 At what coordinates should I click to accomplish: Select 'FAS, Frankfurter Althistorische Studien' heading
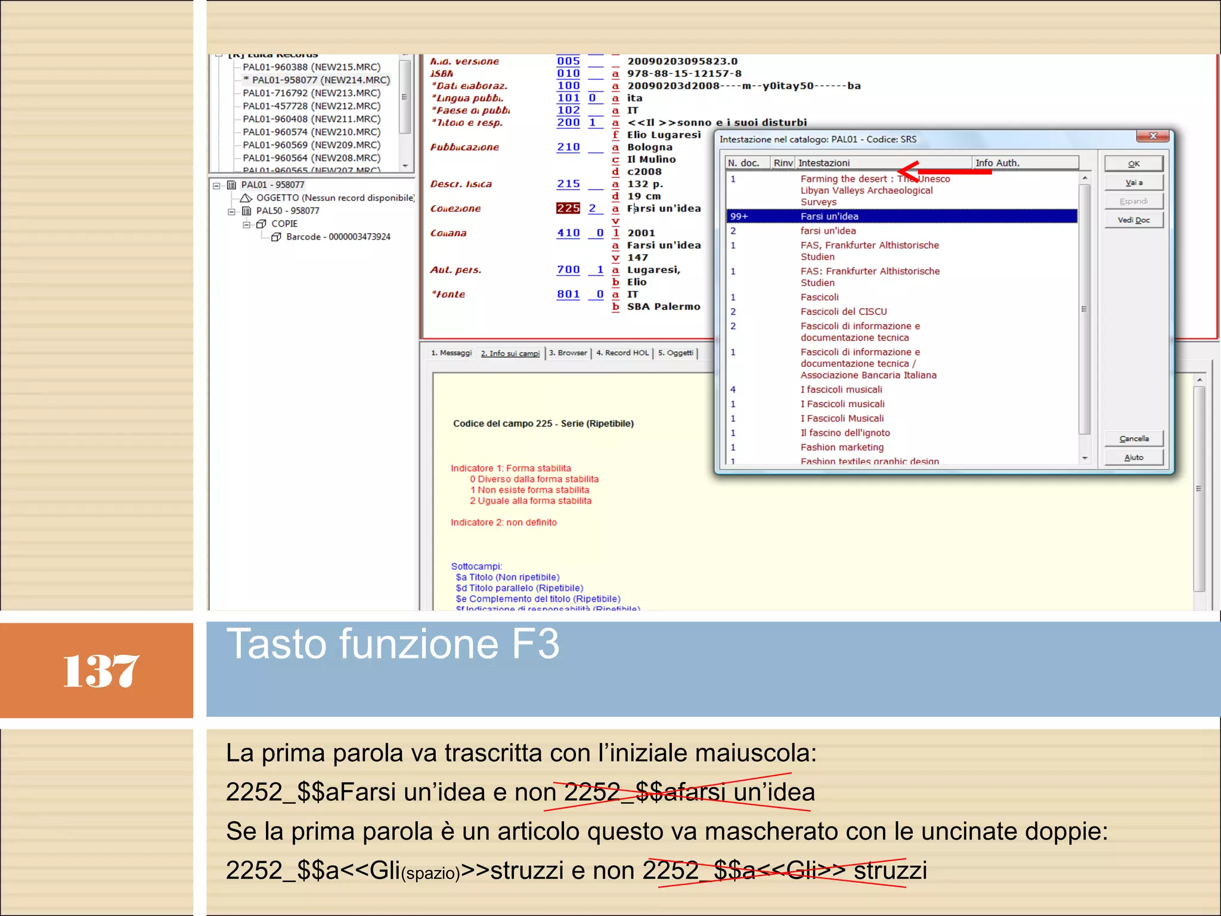point(869,251)
